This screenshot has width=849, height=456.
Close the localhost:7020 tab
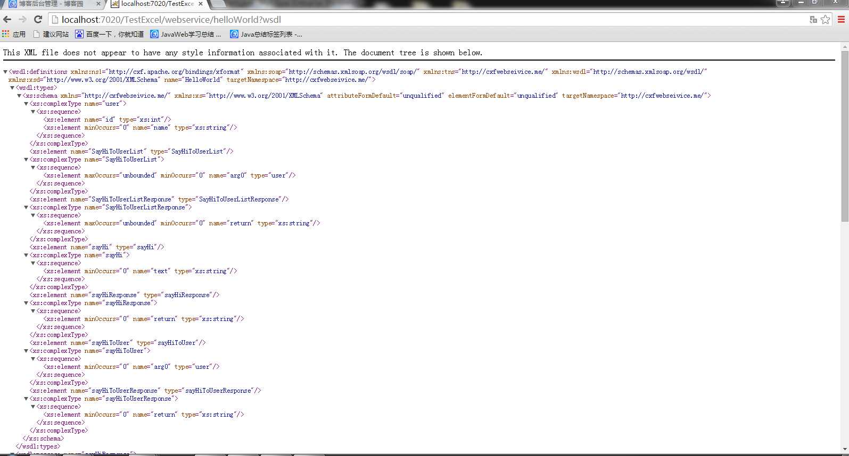click(x=201, y=4)
